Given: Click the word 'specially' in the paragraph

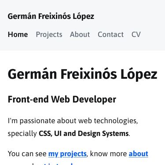Looking at the screenshot, I should (x=22, y=134).
